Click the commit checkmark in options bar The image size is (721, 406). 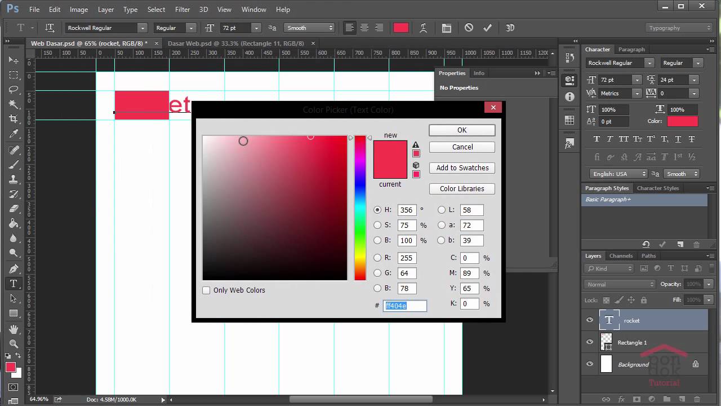click(x=488, y=28)
